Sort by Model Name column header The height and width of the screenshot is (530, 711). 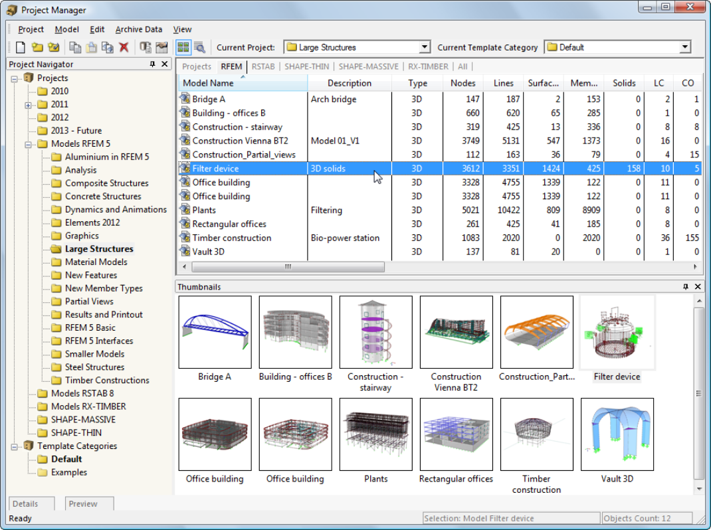tap(243, 83)
